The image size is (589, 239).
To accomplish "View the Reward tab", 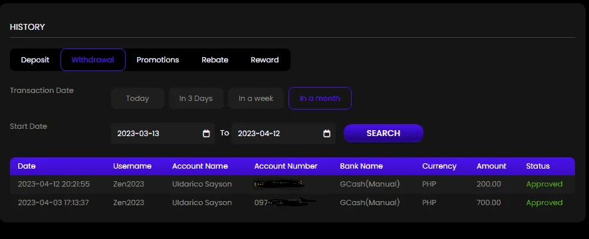I will (265, 60).
